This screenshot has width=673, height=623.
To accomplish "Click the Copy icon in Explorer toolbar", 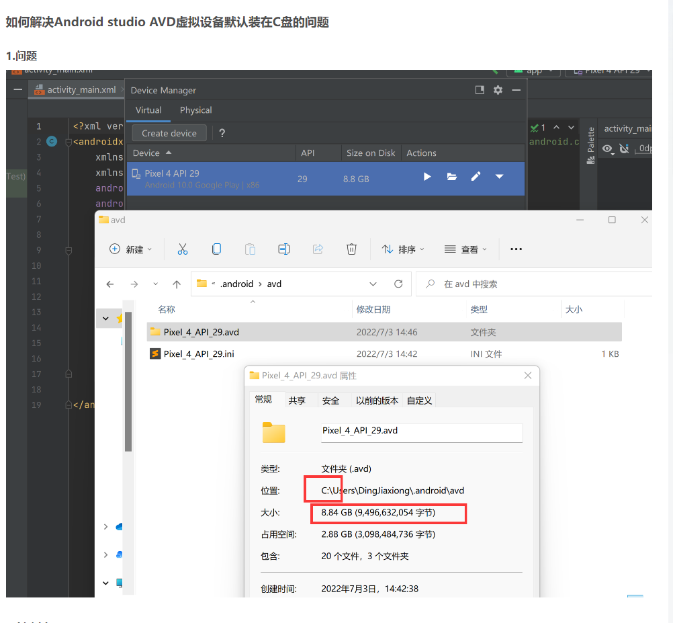I will pyautogui.click(x=216, y=249).
